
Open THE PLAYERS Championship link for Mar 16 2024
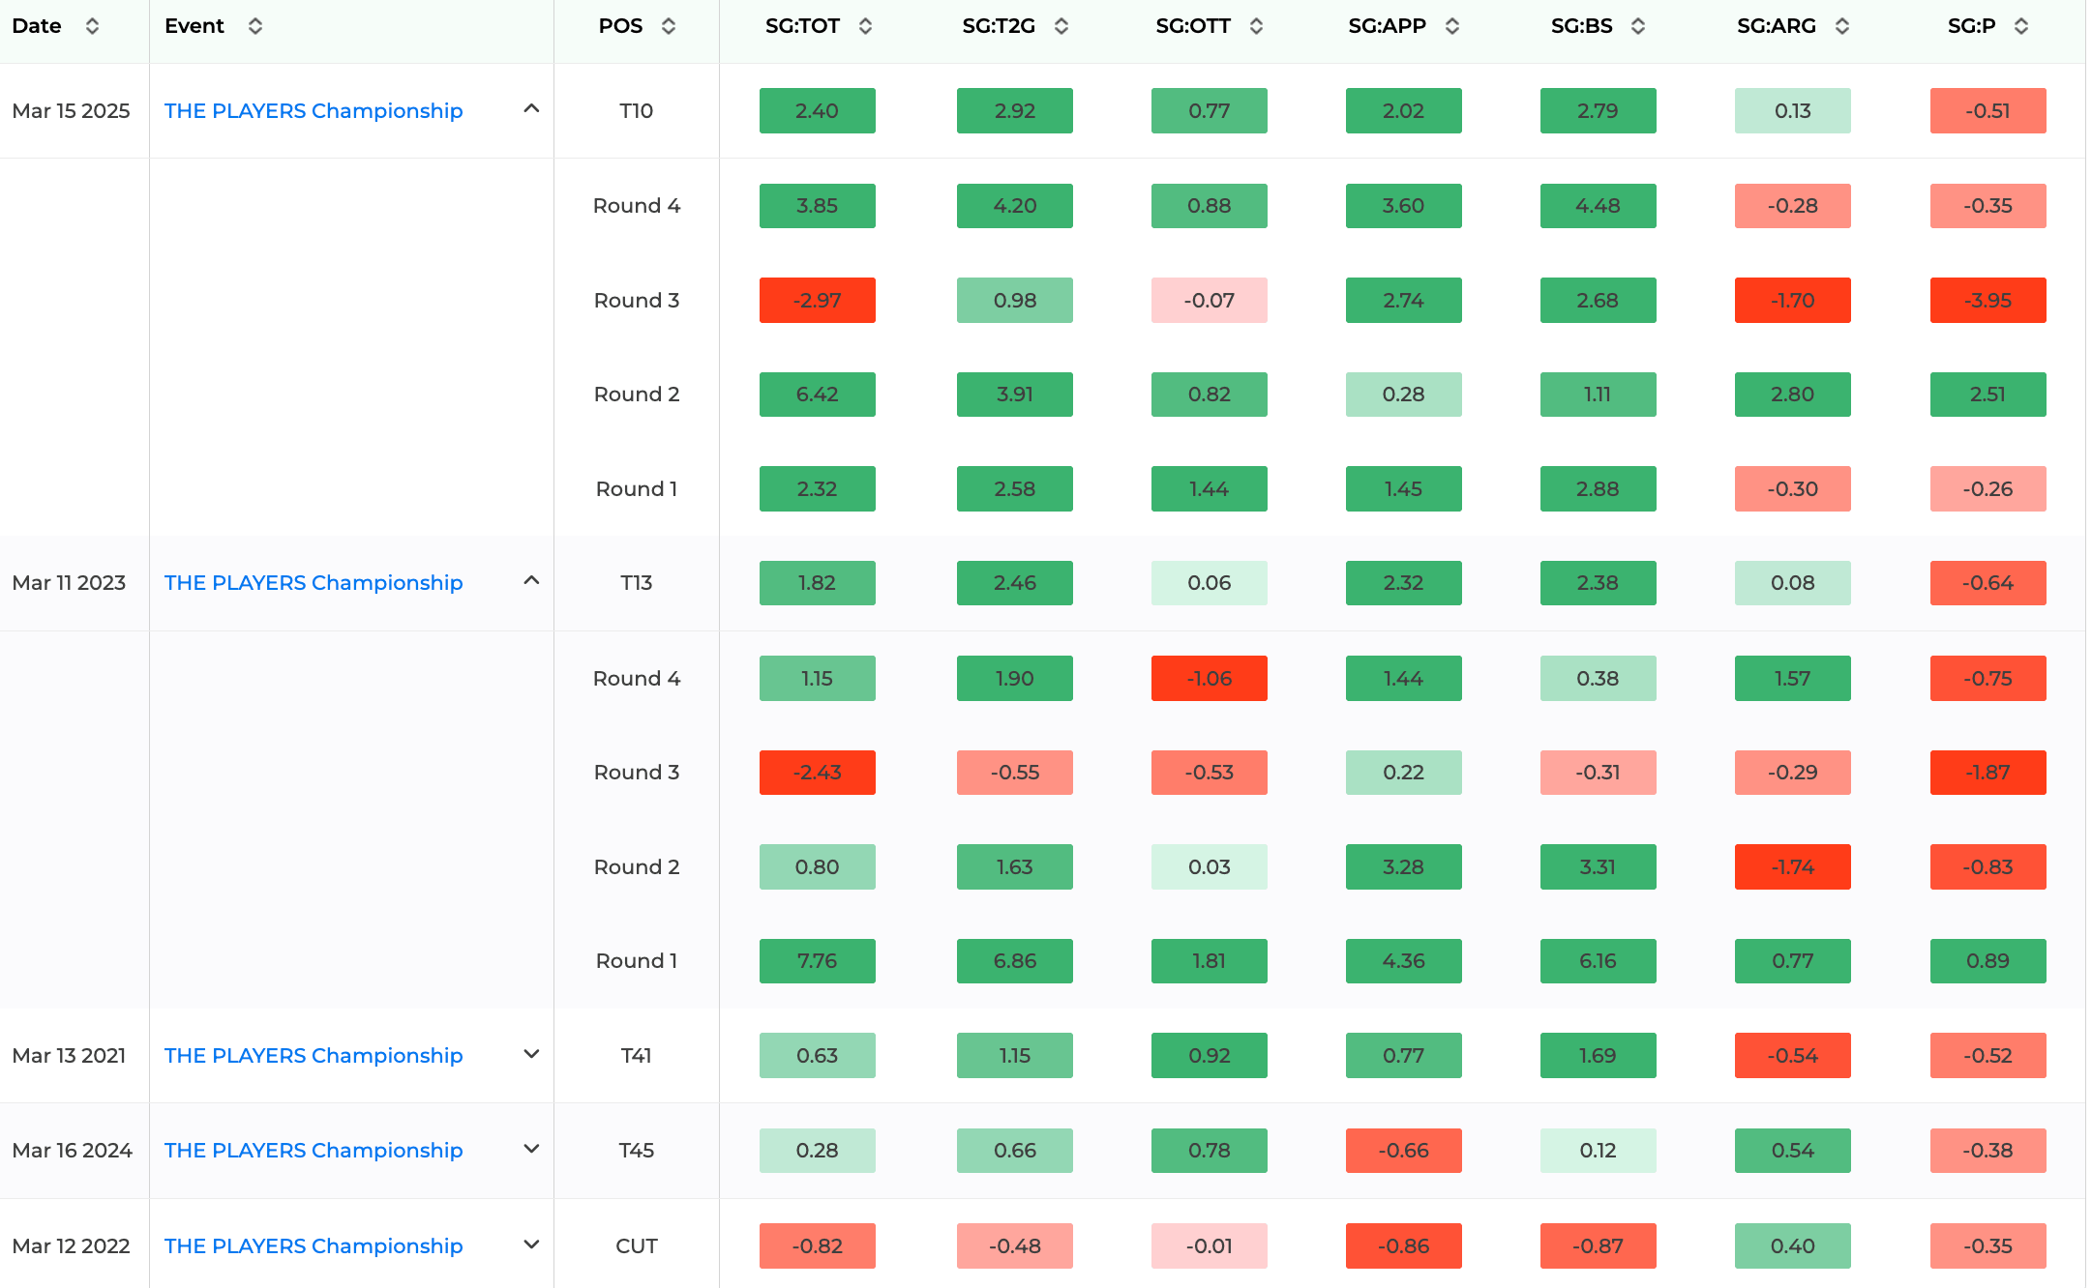[314, 1150]
